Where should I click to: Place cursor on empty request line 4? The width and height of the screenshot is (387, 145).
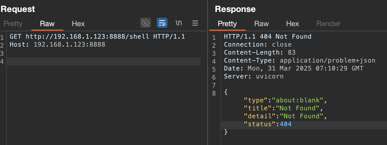[104, 61]
